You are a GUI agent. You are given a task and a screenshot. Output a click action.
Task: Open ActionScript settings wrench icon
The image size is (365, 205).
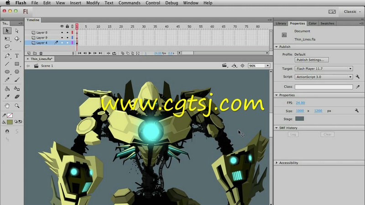358,77
